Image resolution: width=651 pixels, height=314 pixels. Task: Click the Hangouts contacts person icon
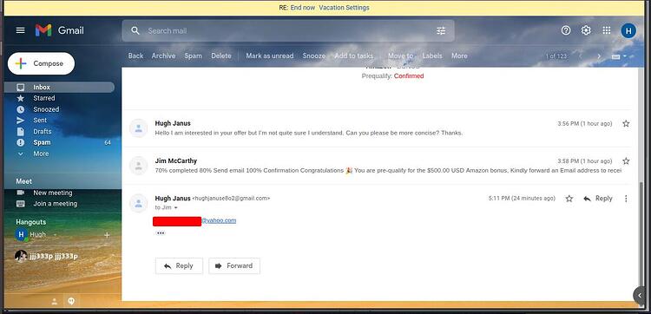(55, 302)
